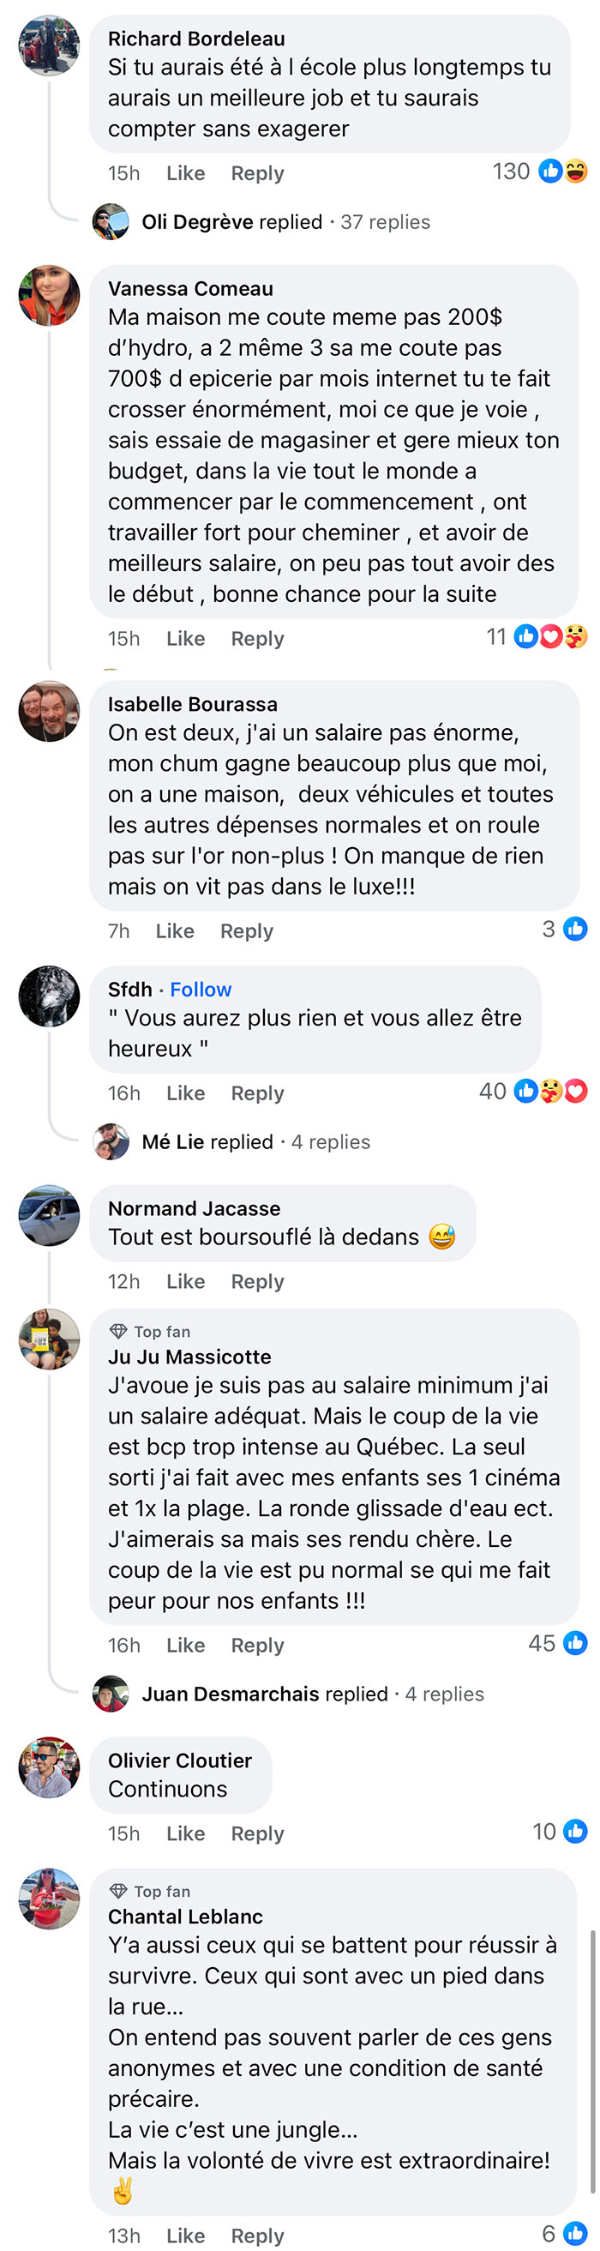
Task: Follow the Sfdh profile
Action: tap(201, 990)
